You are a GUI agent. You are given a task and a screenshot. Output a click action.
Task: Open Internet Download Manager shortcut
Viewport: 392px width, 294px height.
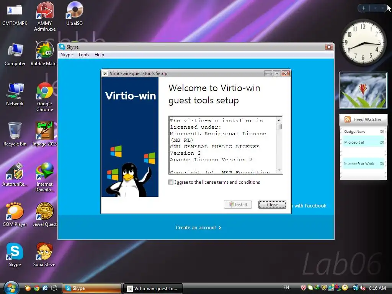pos(44,177)
